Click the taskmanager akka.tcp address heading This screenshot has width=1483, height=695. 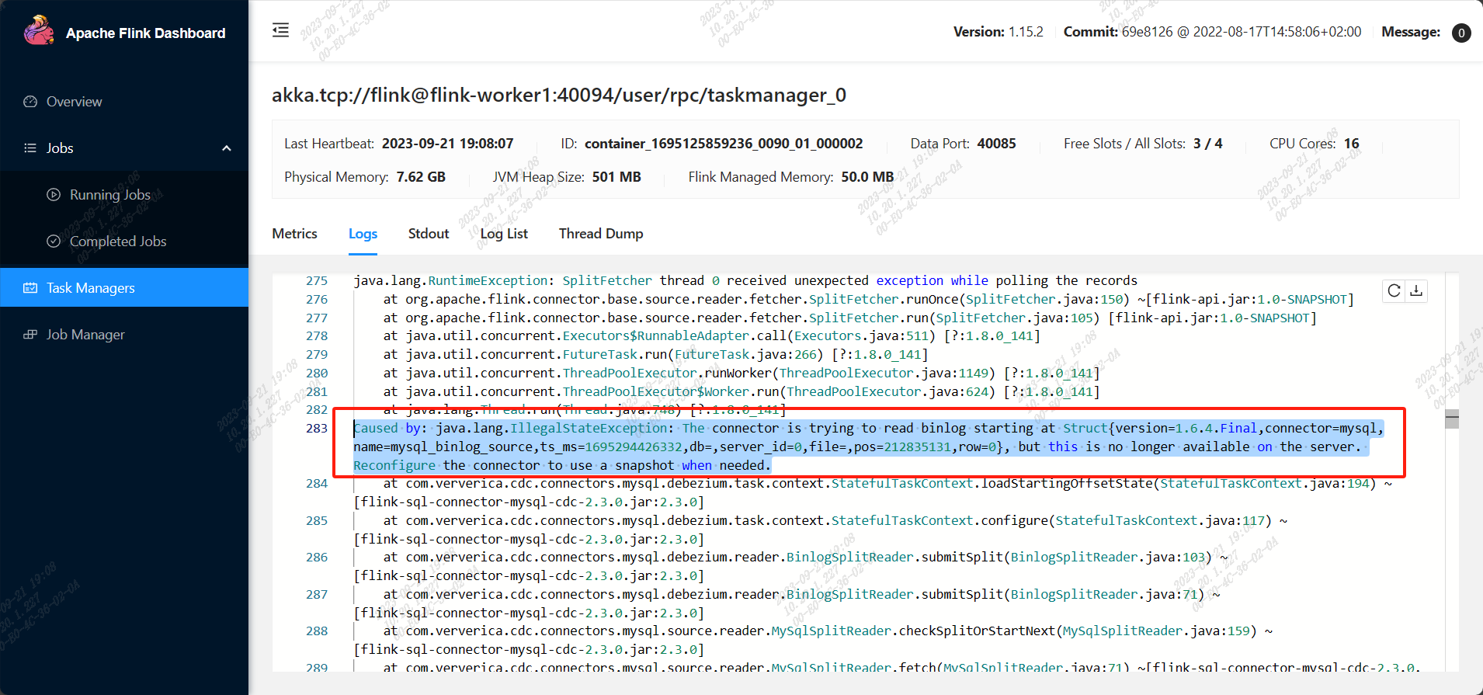pyautogui.click(x=559, y=95)
